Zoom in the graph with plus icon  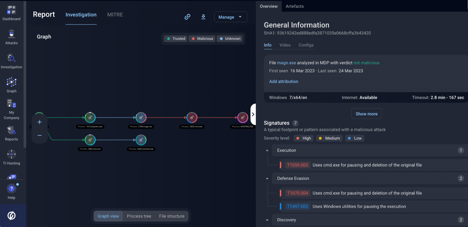pos(39,122)
